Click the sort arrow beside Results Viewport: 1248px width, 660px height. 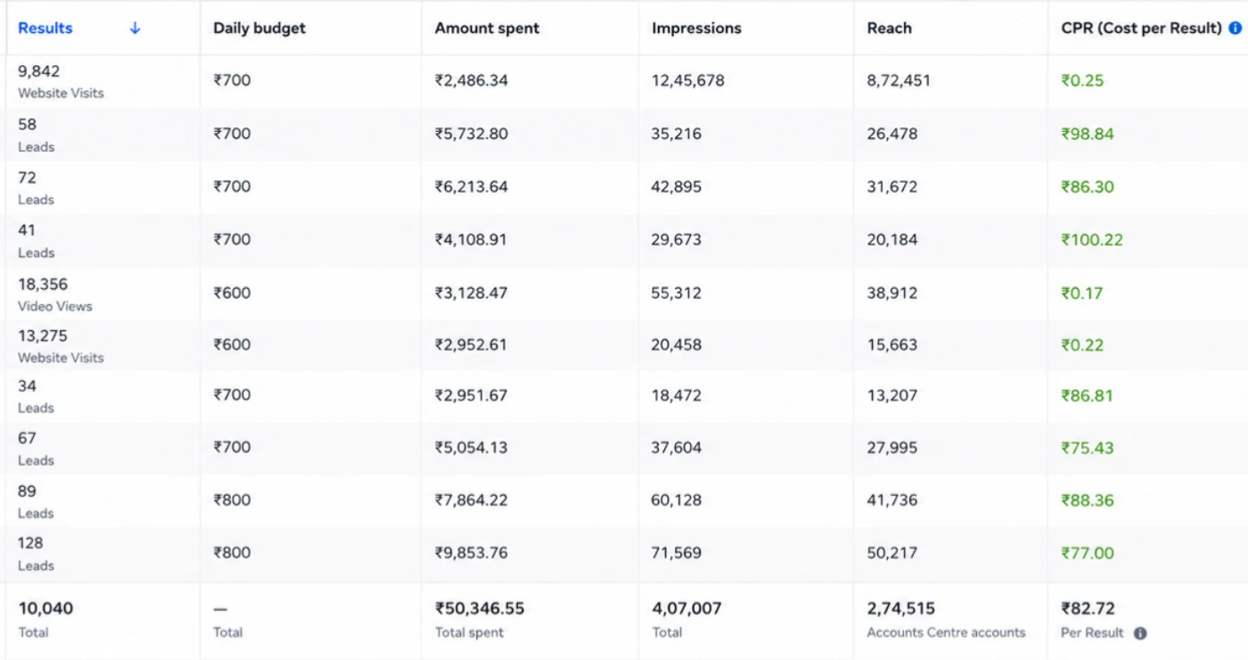[x=135, y=28]
